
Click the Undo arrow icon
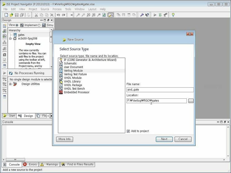point(58,15)
